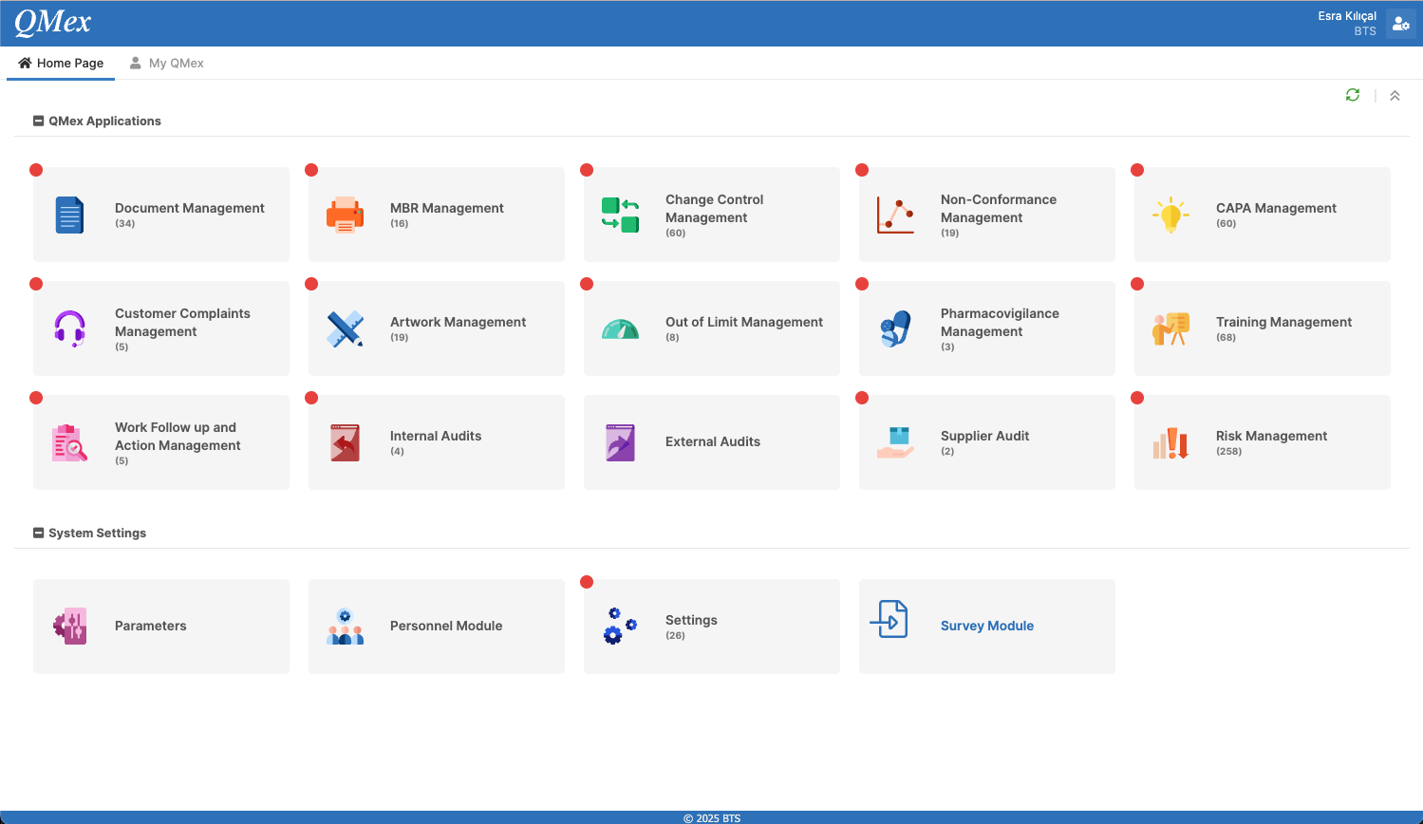Click the CAPA Management lightbulb icon
The width and height of the screenshot is (1423, 824).
[1170, 214]
